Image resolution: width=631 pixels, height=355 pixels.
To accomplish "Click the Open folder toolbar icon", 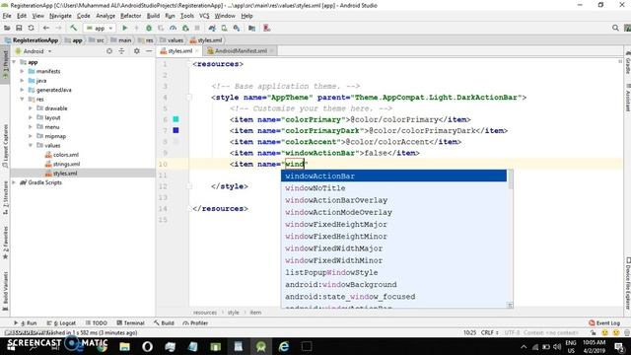I will pyautogui.click(x=7, y=29).
